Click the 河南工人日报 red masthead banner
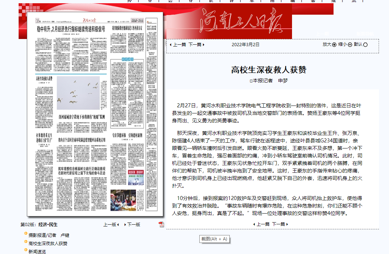 click(229, 22)
